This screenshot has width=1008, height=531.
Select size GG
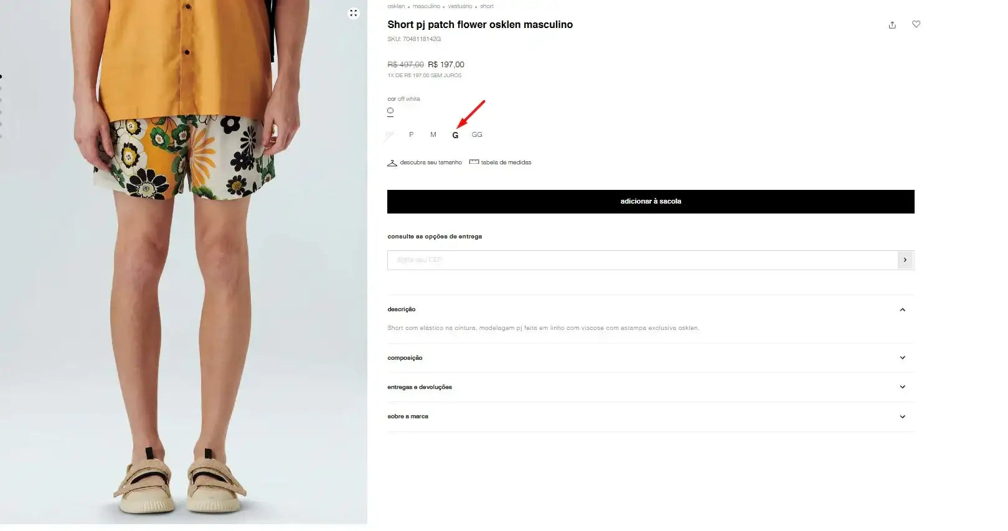(x=477, y=135)
